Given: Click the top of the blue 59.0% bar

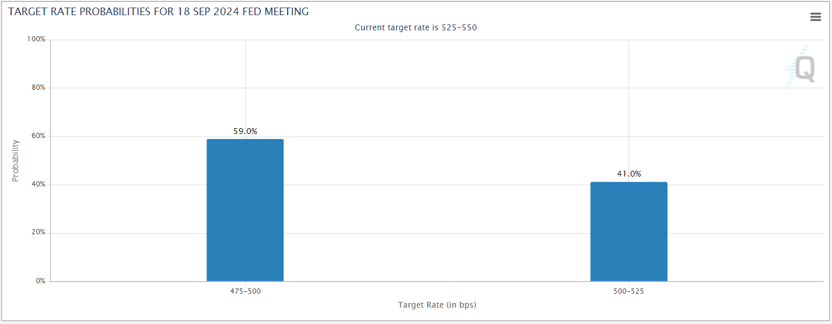Looking at the screenshot, I should pos(245,140).
